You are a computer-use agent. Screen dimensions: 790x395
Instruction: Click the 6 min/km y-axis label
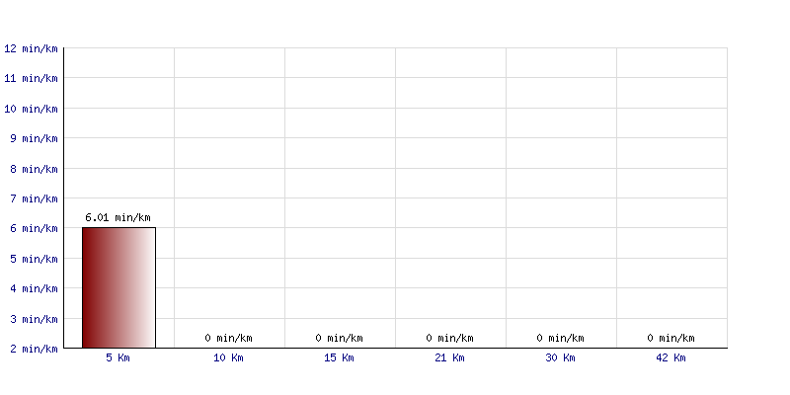pos(34,228)
